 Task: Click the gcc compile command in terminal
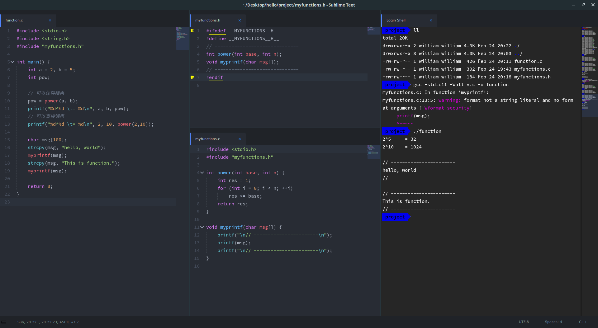coord(461,85)
